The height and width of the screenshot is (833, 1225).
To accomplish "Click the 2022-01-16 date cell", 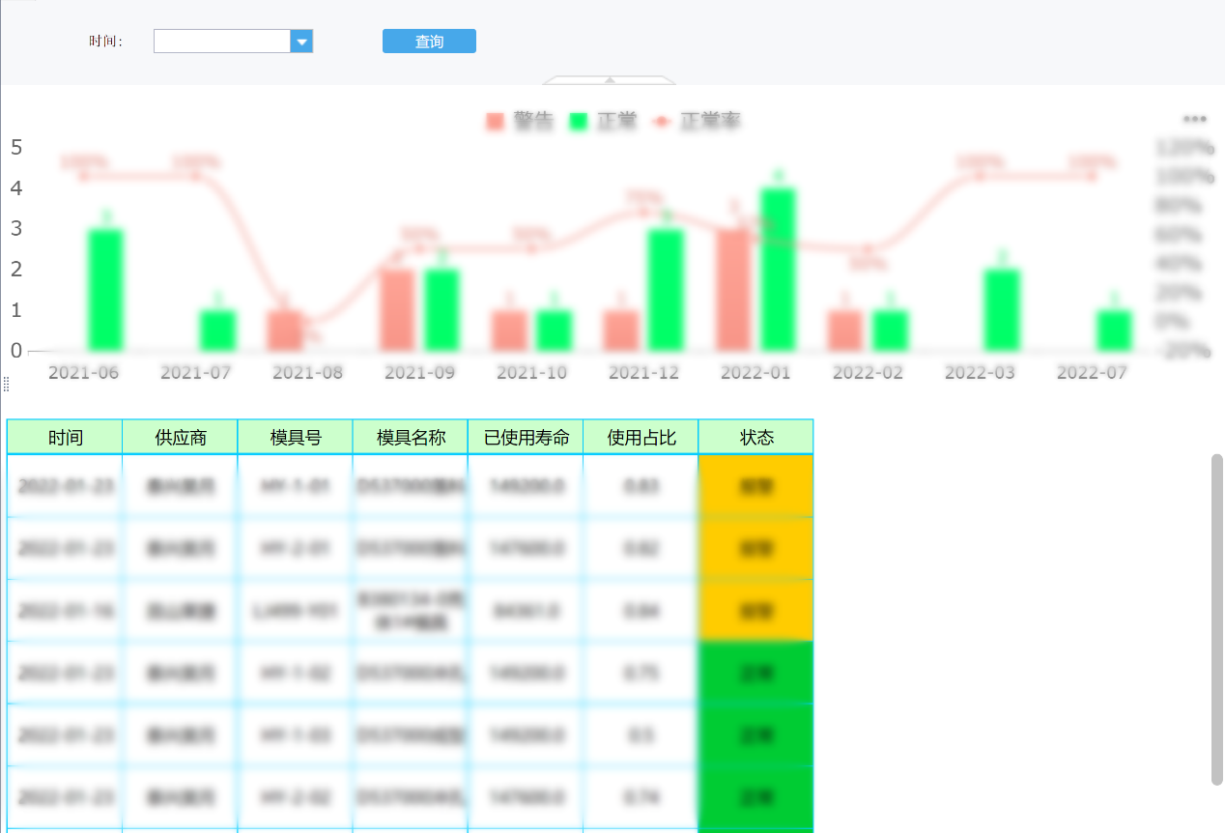I will [x=65, y=611].
